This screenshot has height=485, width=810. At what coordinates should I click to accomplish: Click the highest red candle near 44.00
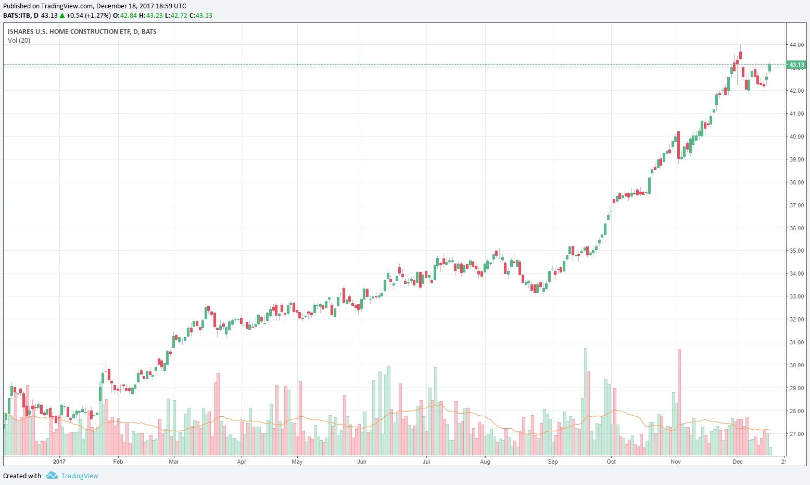[740, 55]
